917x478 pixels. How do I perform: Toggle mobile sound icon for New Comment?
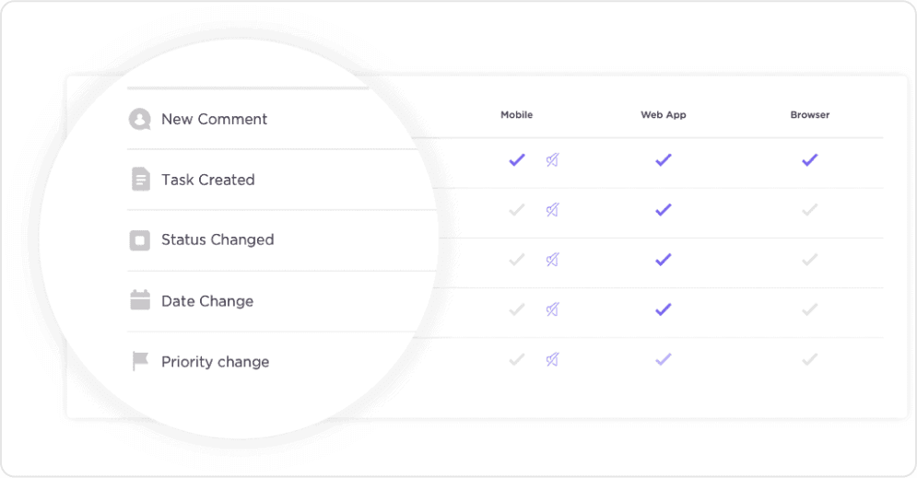[x=553, y=159]
